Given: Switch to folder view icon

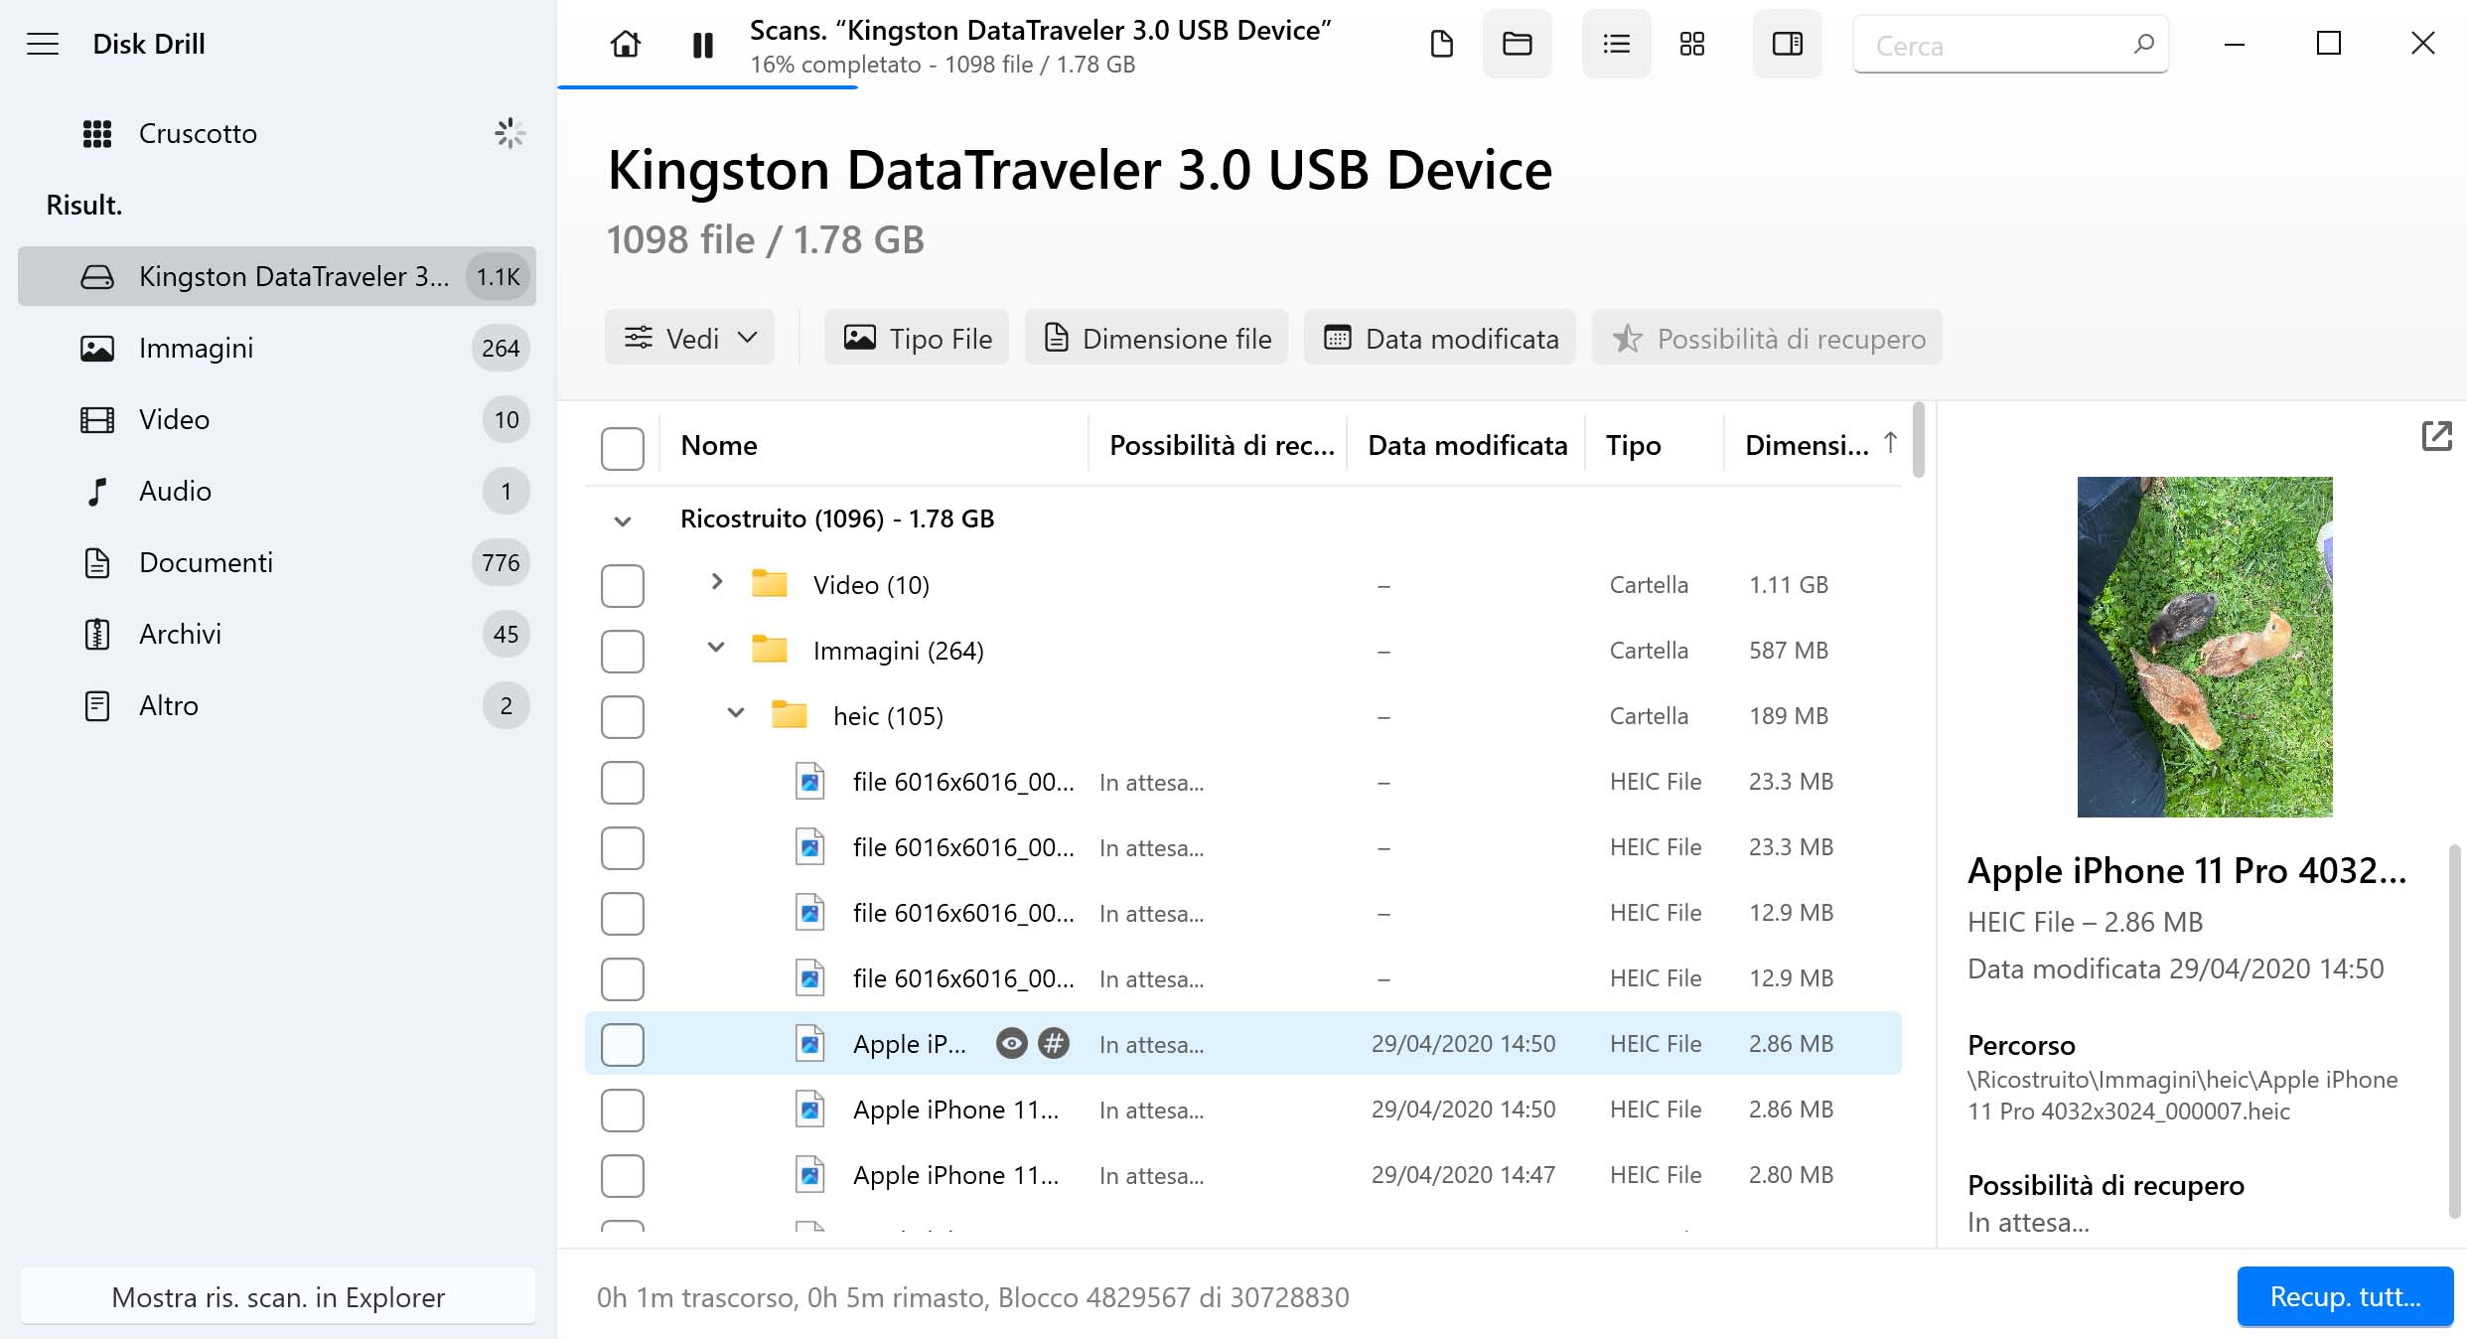Looking at the screenshot, I should pos(1517,44).
